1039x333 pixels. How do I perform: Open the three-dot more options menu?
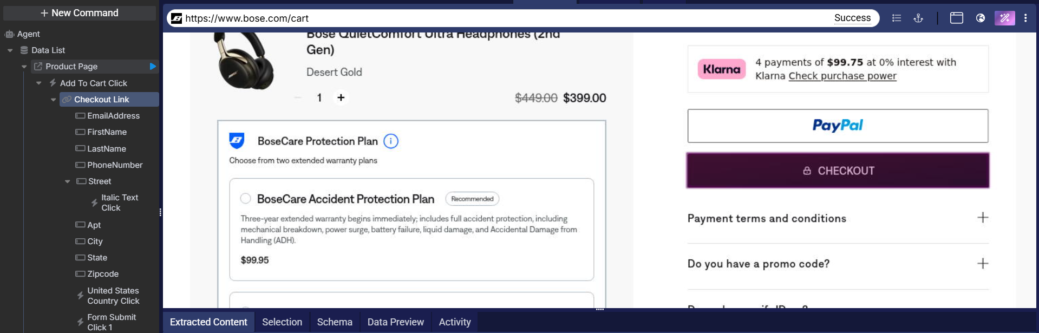point(1025,18)
